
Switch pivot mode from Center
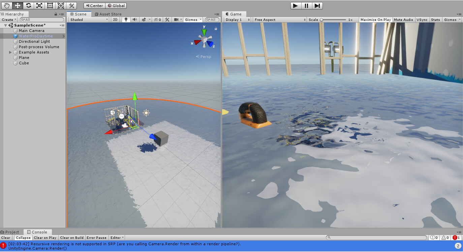coord(94,5)
